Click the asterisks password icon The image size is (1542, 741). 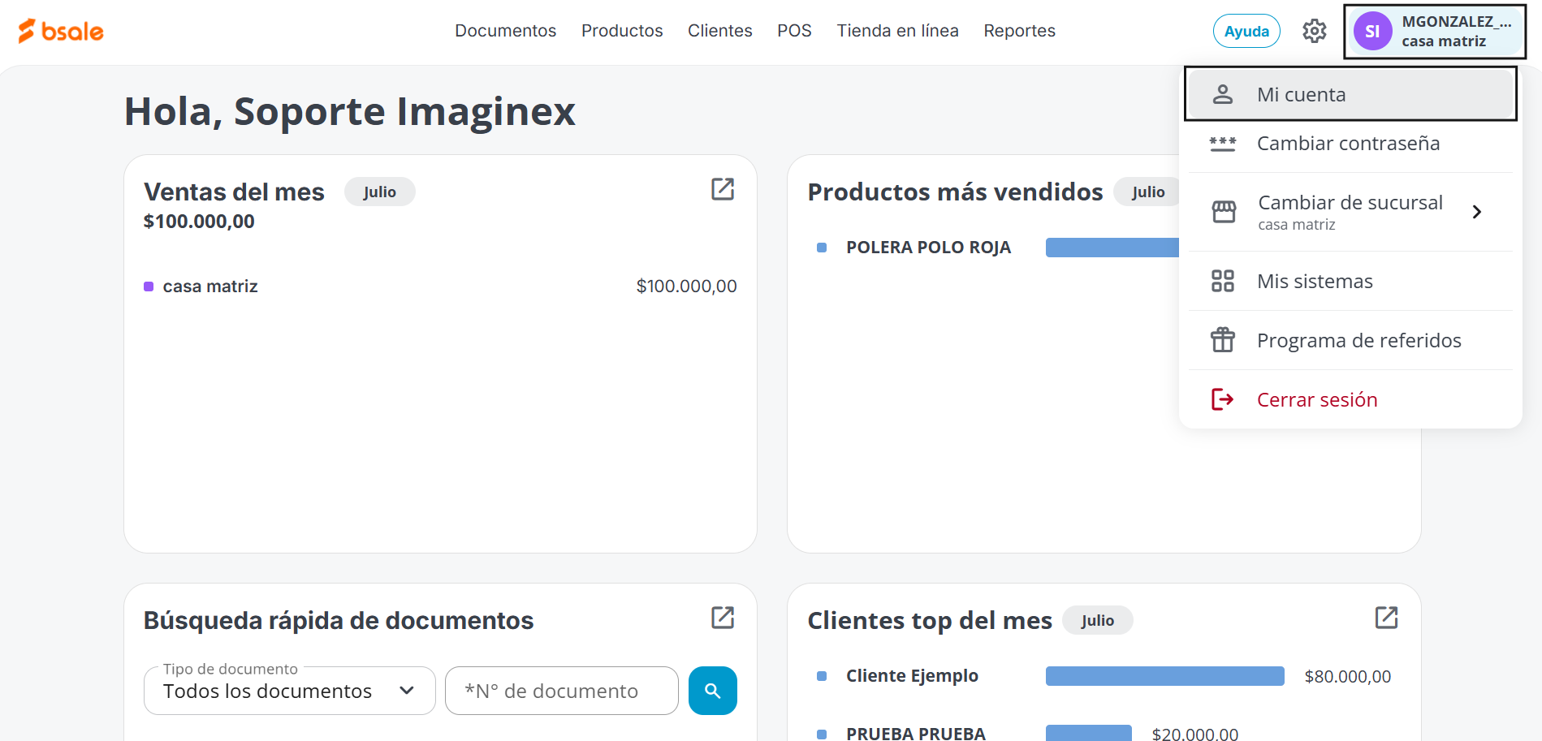[1222, 144]
